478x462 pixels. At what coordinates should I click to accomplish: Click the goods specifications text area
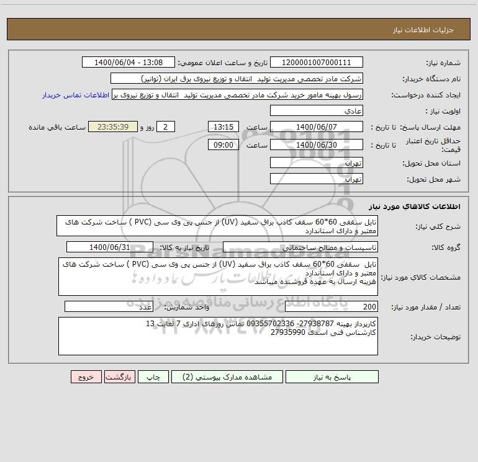pos(218,277)
